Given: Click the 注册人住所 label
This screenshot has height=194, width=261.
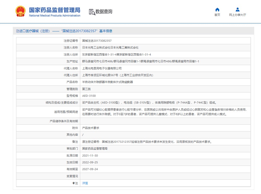Looking at the screenshot, I should 71,55.
